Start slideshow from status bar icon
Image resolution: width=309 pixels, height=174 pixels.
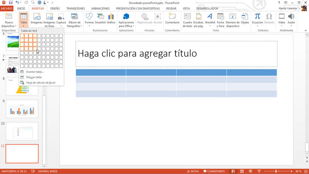click(x=259, y=171)
